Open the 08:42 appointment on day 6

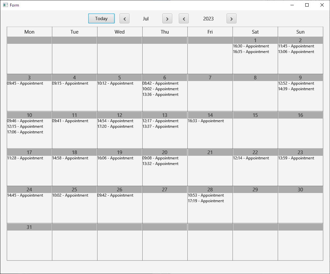(160, 83)
